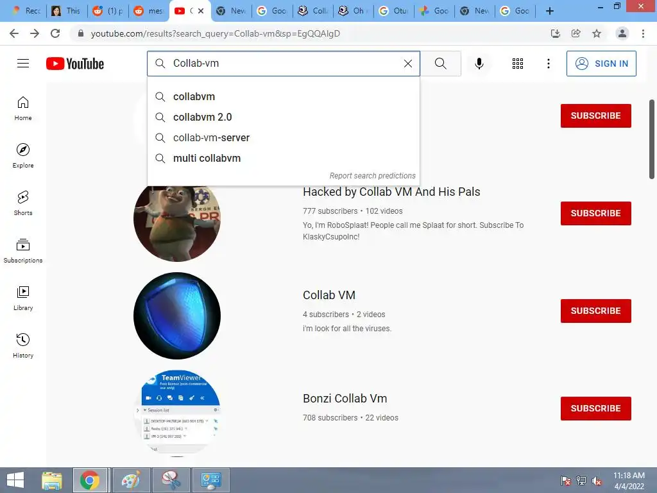
Task: Open Snipping Tool from the taskbar
Action: coord(171,480)
